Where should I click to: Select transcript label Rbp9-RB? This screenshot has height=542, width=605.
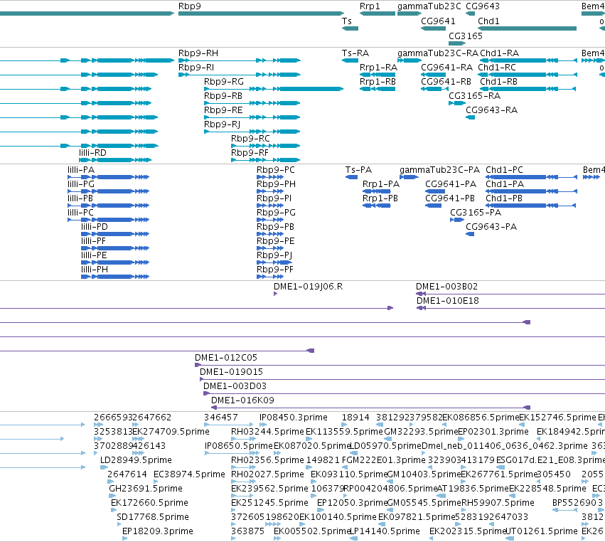point(223,96)
